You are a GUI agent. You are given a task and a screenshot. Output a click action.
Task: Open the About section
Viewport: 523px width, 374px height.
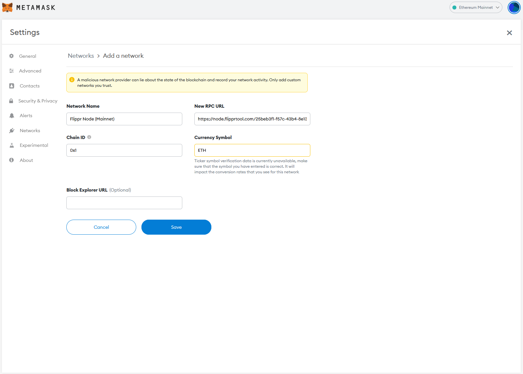click(26, 160)
